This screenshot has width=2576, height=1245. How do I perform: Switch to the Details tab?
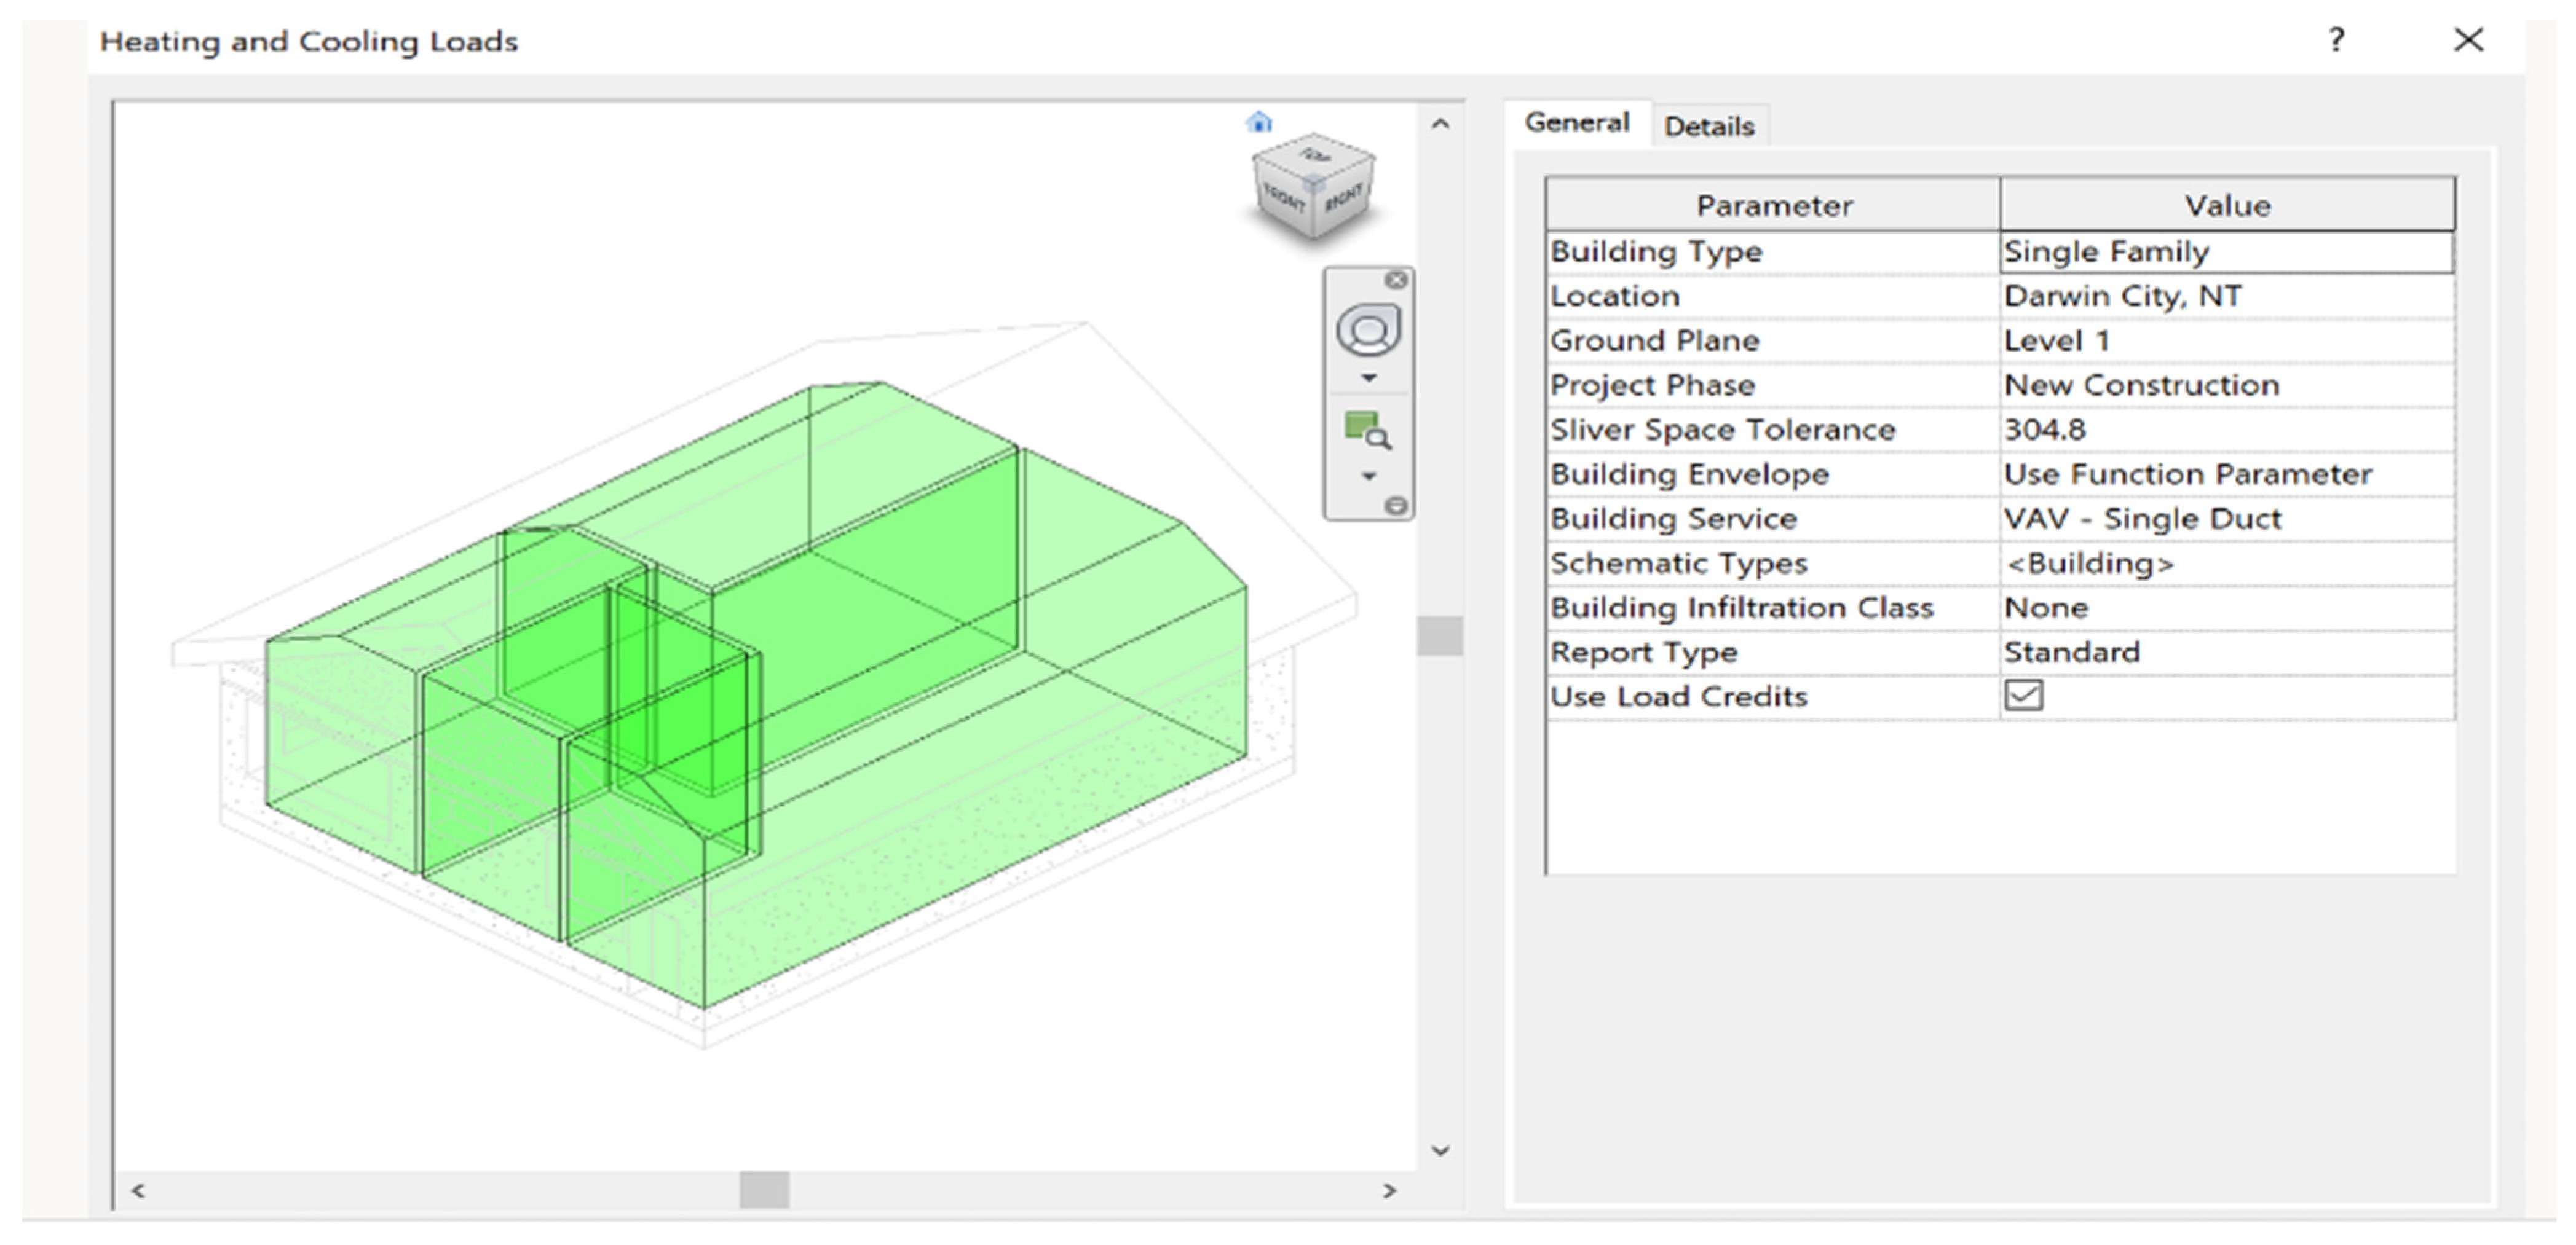pos(1708,127)
